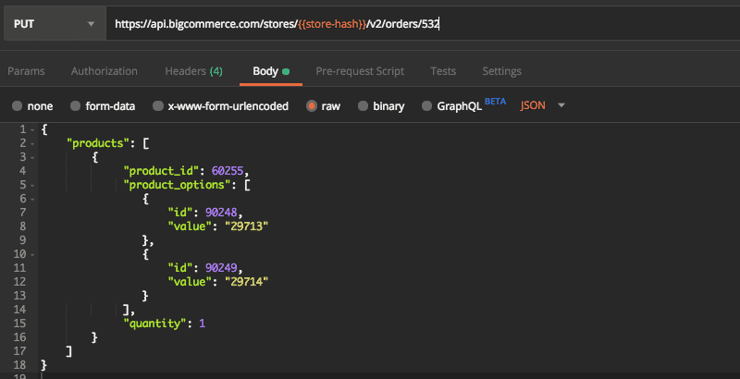Select the form-data radio button
This screenshot has height=379, width=740.
pos(75,106)
